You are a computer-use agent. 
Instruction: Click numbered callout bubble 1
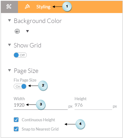click(x=67, y=7)
